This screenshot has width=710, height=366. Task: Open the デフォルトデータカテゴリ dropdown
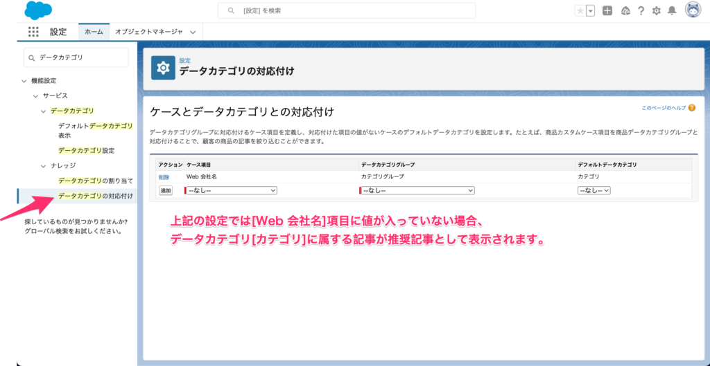[594, 191]
